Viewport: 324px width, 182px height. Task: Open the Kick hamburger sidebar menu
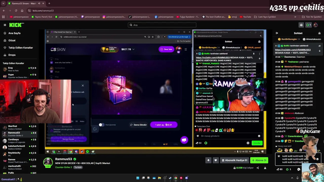(x=5, y=25)
